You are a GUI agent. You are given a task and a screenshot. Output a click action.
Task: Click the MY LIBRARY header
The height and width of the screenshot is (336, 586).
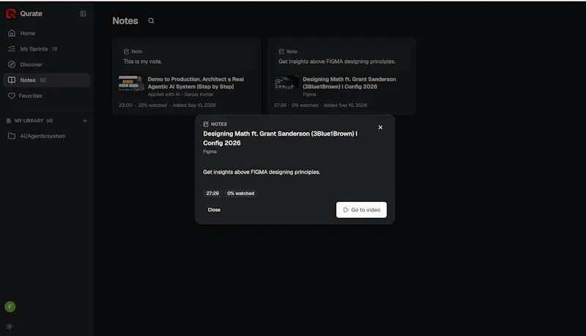pyautogui.click(x=33, y=121)
